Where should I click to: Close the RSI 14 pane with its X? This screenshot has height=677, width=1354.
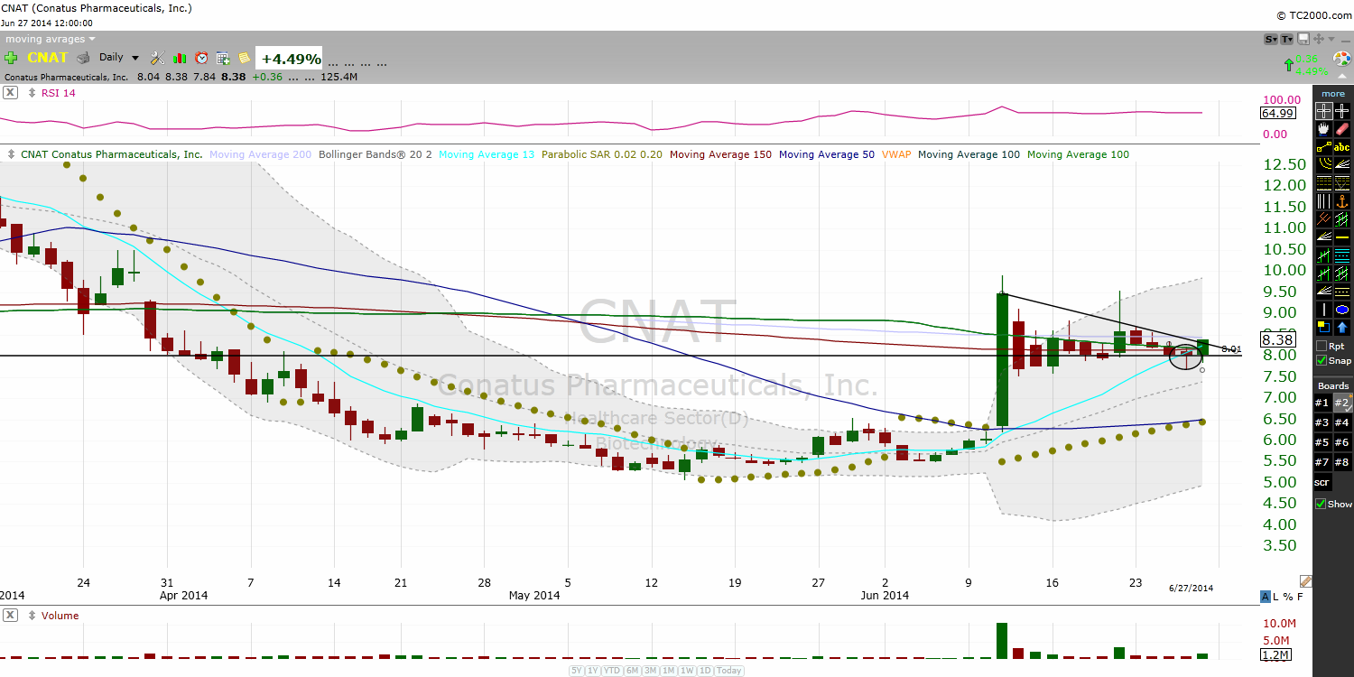click(10, 93)
